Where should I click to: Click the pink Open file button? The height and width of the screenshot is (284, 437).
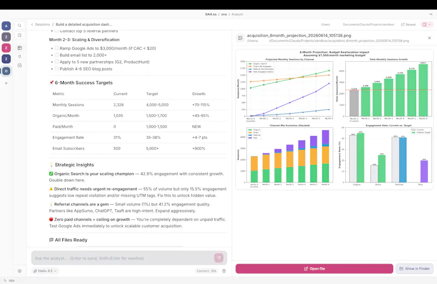point(314,269)
